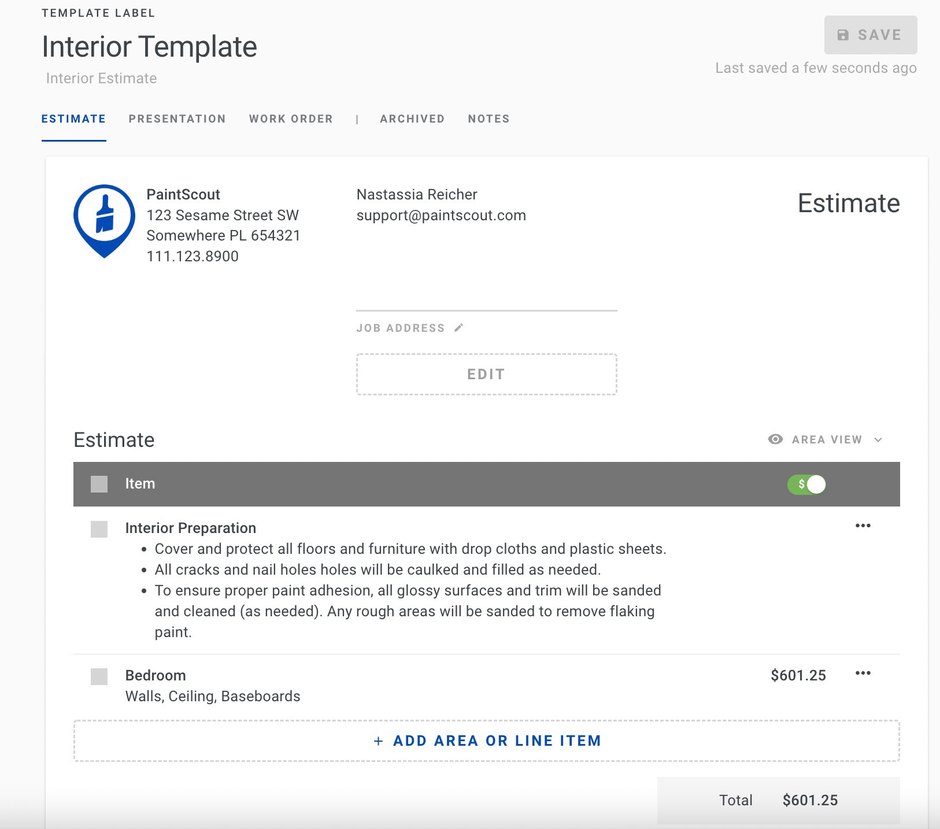Open the Work Order tab
This screenshot has width=940, height=829.
click(291, 119)
